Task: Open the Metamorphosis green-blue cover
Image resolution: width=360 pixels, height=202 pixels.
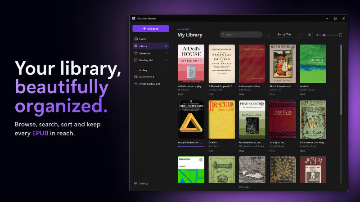Action: tap(191, 170)
